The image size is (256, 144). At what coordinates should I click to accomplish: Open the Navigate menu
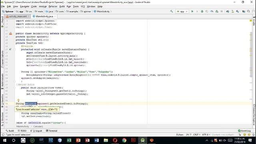[25, 6]
